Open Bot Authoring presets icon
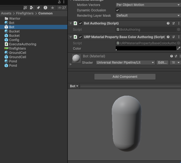This screenshot has width=181, height=163. tap(173, 23)
